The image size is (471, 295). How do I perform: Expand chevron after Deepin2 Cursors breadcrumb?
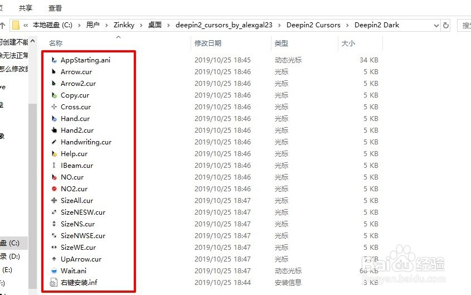348,25
